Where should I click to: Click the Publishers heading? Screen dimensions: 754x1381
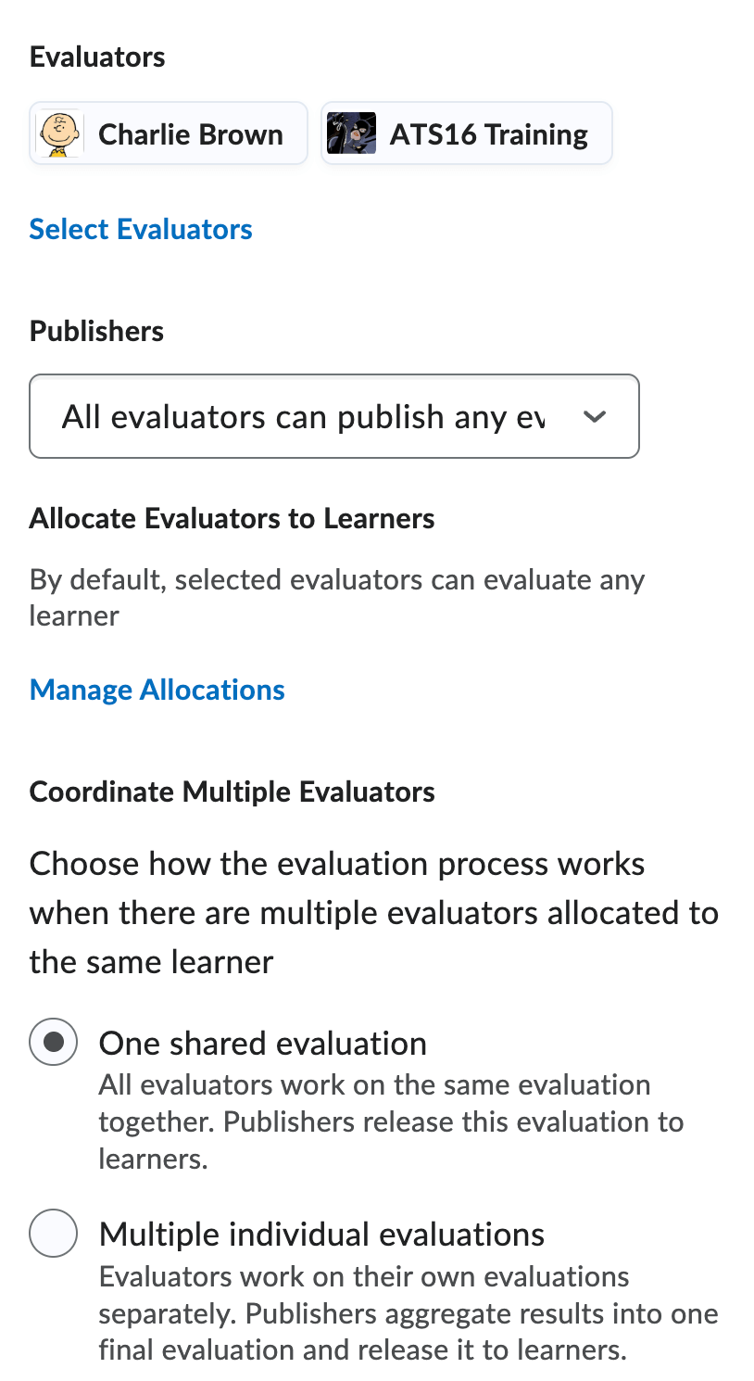pos(96,331)
